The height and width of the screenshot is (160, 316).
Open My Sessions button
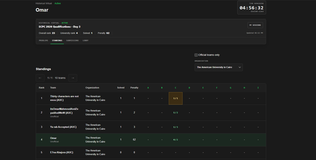(x=255, y=25)
